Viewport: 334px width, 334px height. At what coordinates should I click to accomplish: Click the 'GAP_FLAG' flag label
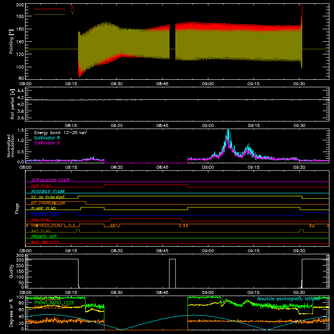tap(41, 186)
